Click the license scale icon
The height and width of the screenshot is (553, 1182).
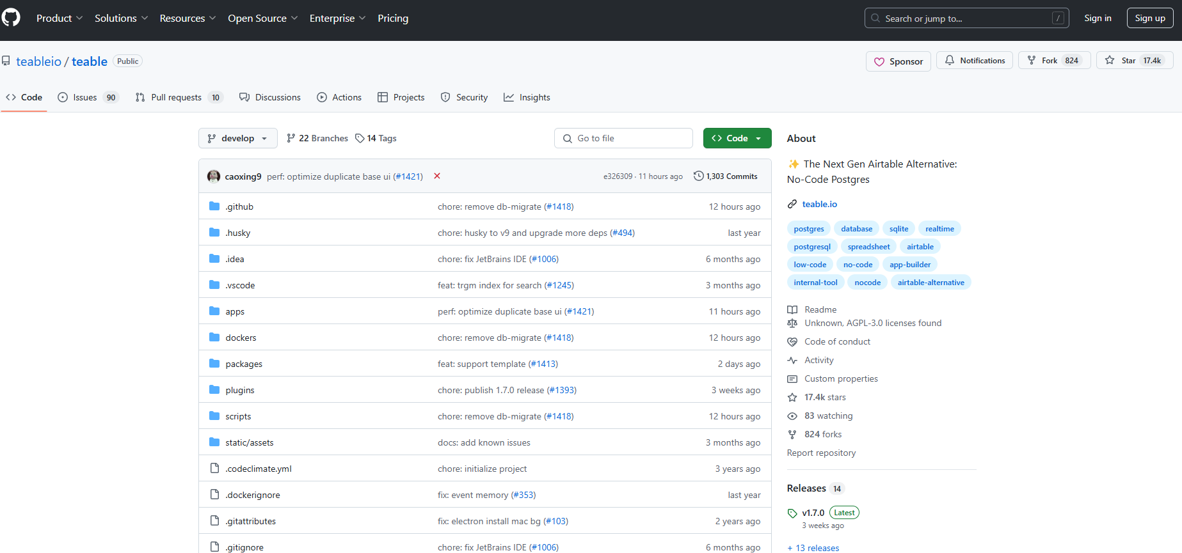point(792,323)
